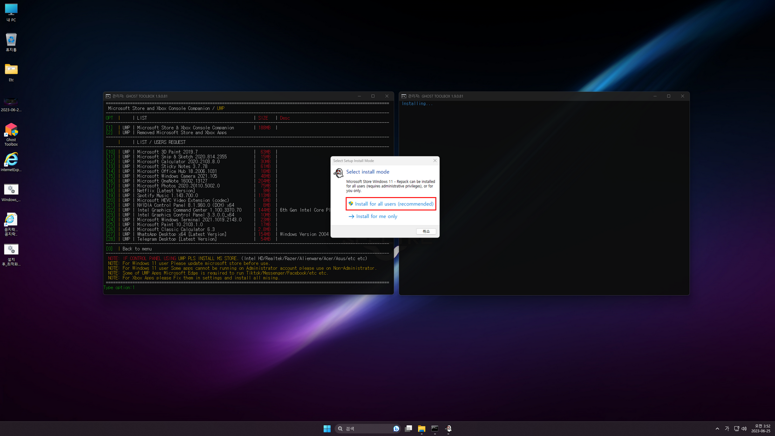Open Internet Explorer desktop shortcut

(x=11, y=162)
